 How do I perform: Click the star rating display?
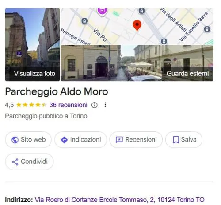pos(31,105)
